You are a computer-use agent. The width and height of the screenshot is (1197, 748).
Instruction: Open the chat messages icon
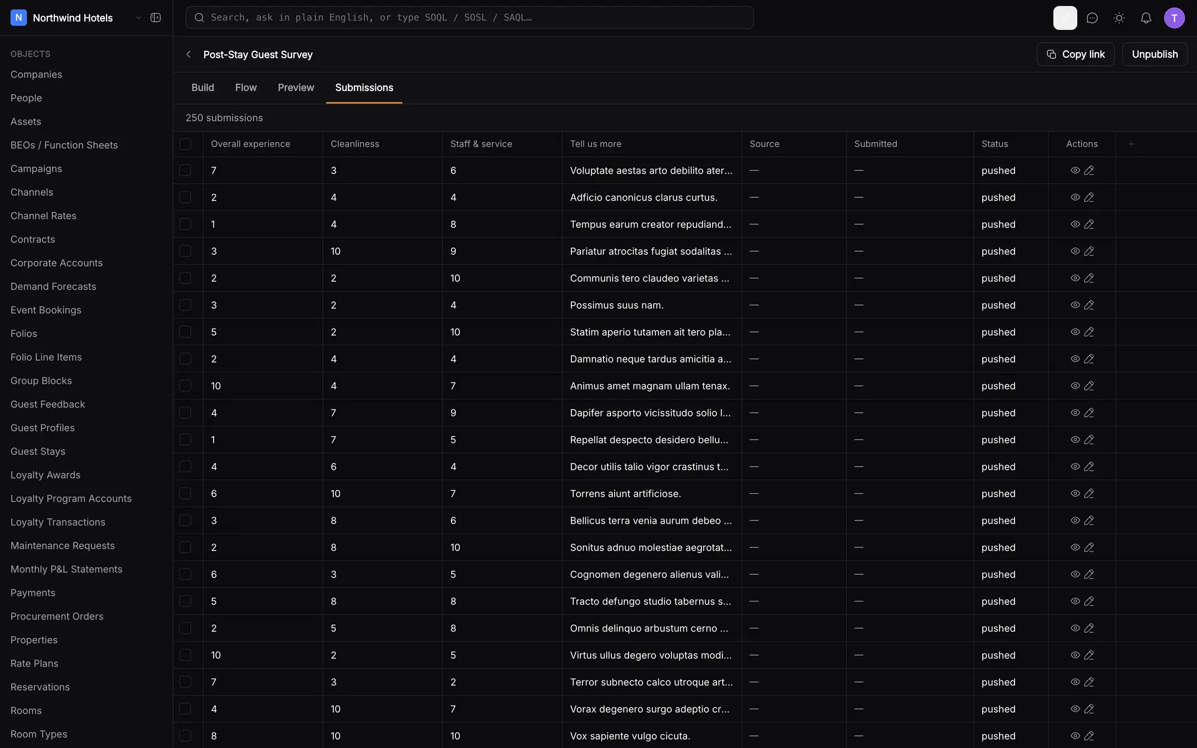coord(1092,18)
